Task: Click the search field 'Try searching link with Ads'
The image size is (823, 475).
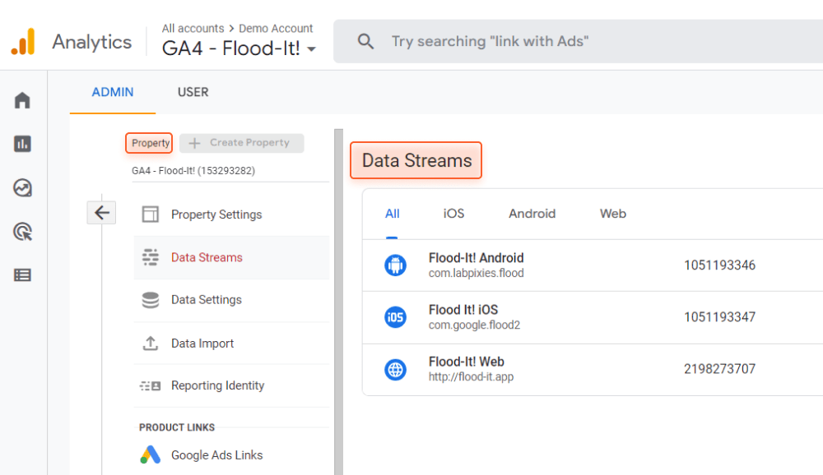Action: [x=578, y=41]
